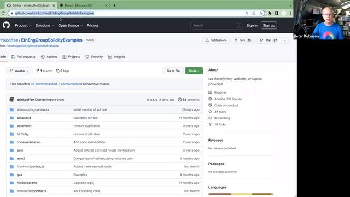Click drinkcoffee avatar in commit row
This screenshot has height=197, width=350.
click(12, 100)
